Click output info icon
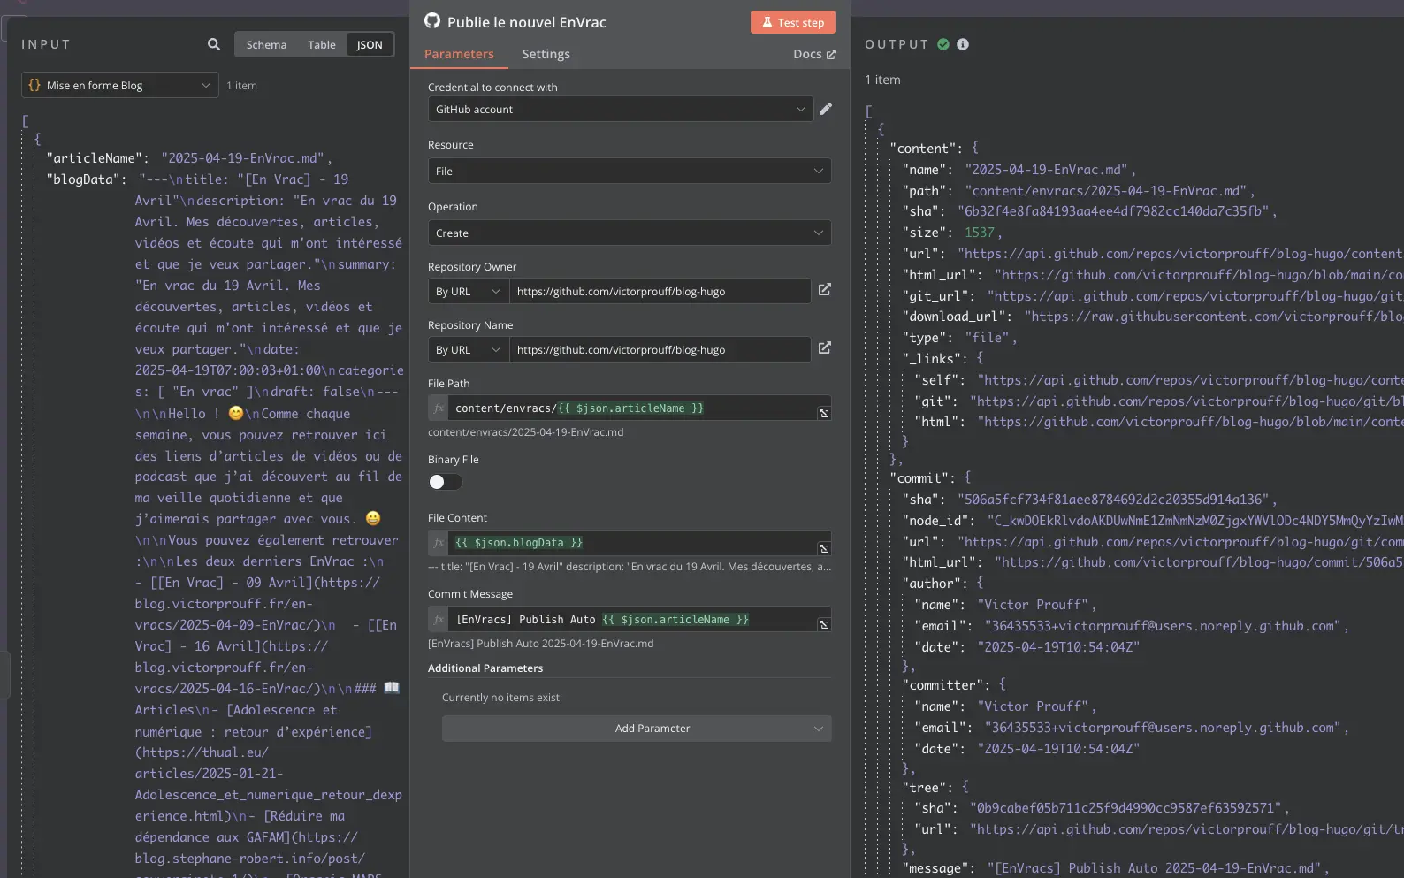Image resolution: width=1404 pixels, height=878 pixels. [963, 44]
